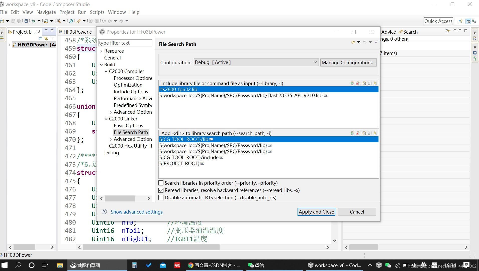Open Windows Start menu

tap(5, 265)
